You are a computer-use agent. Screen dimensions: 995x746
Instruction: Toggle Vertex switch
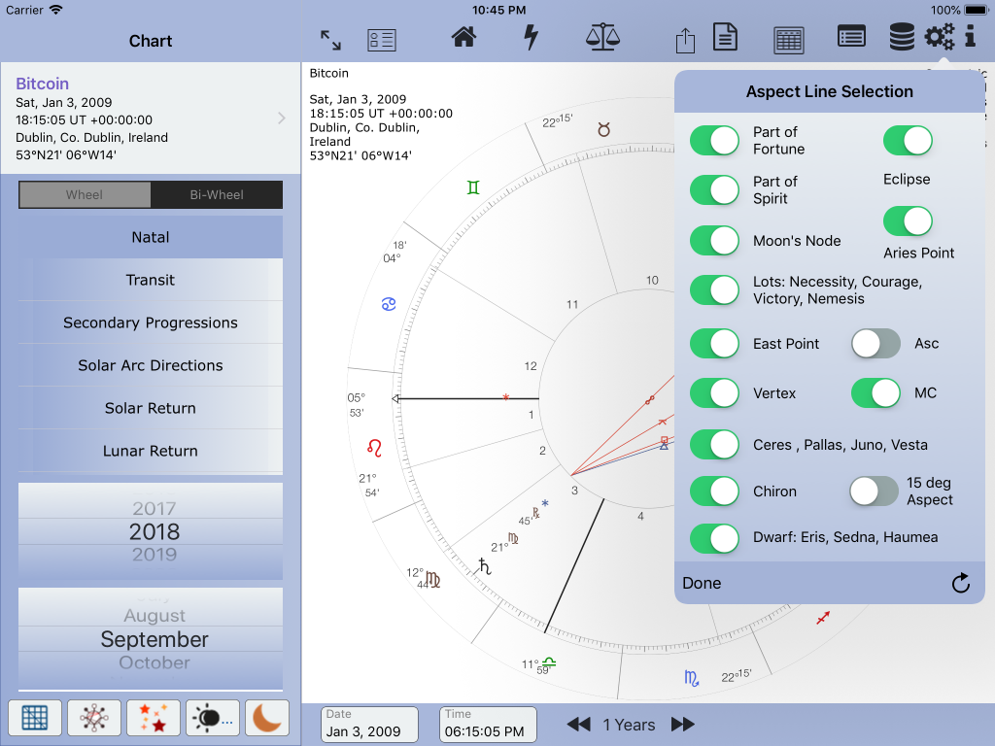coord(714,393)
